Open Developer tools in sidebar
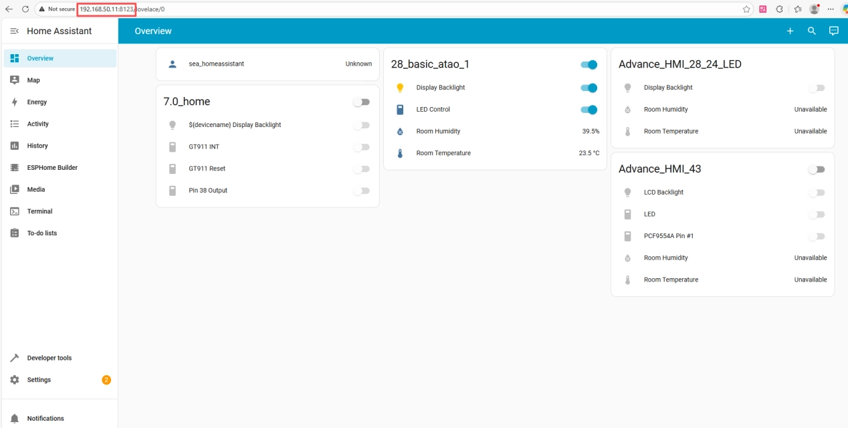Viewport: 848px width, 428px height. point(49,358)
